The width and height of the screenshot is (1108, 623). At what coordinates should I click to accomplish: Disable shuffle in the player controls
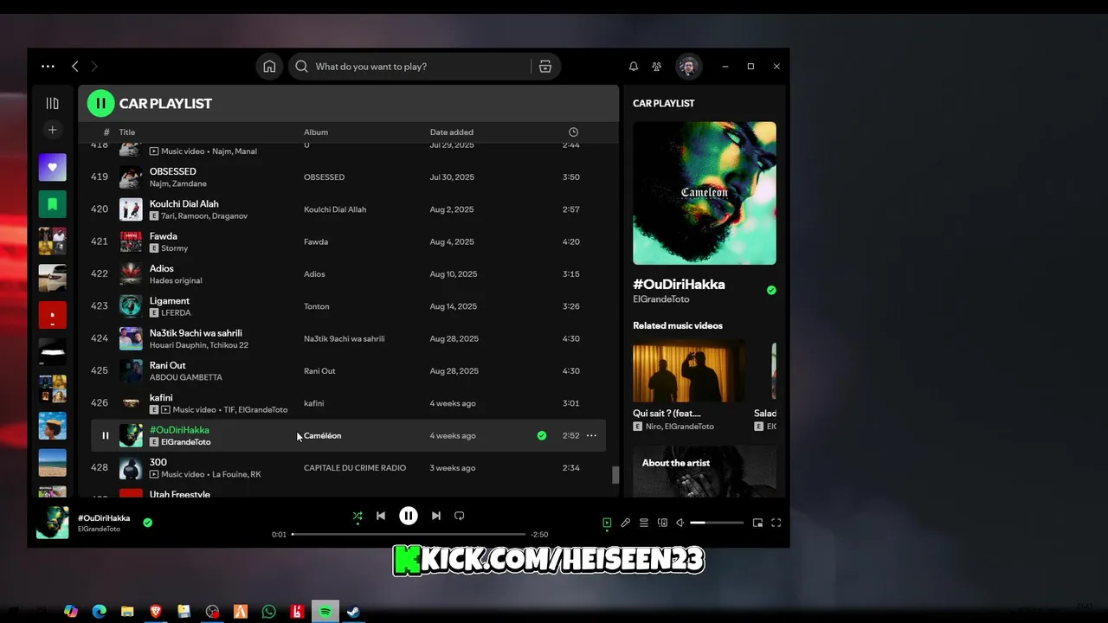click(358, 517)
